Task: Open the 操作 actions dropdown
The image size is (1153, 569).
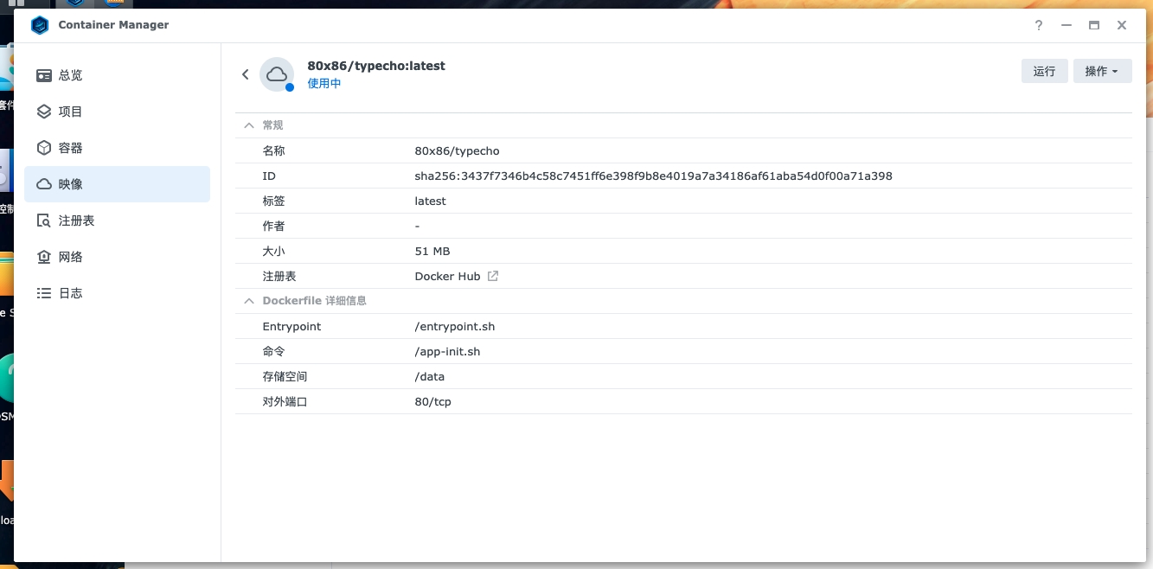Action: [x=1103, y=71]
